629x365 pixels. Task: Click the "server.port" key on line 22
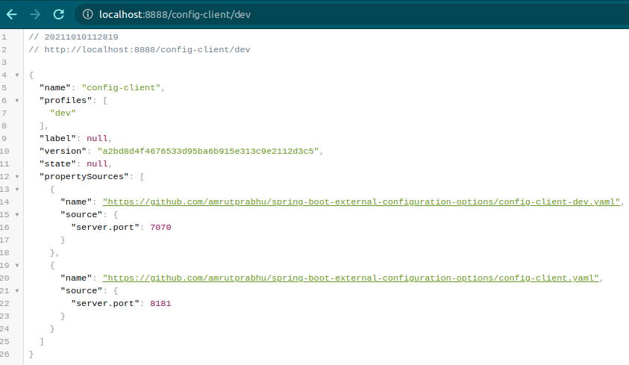click(105, 304)
